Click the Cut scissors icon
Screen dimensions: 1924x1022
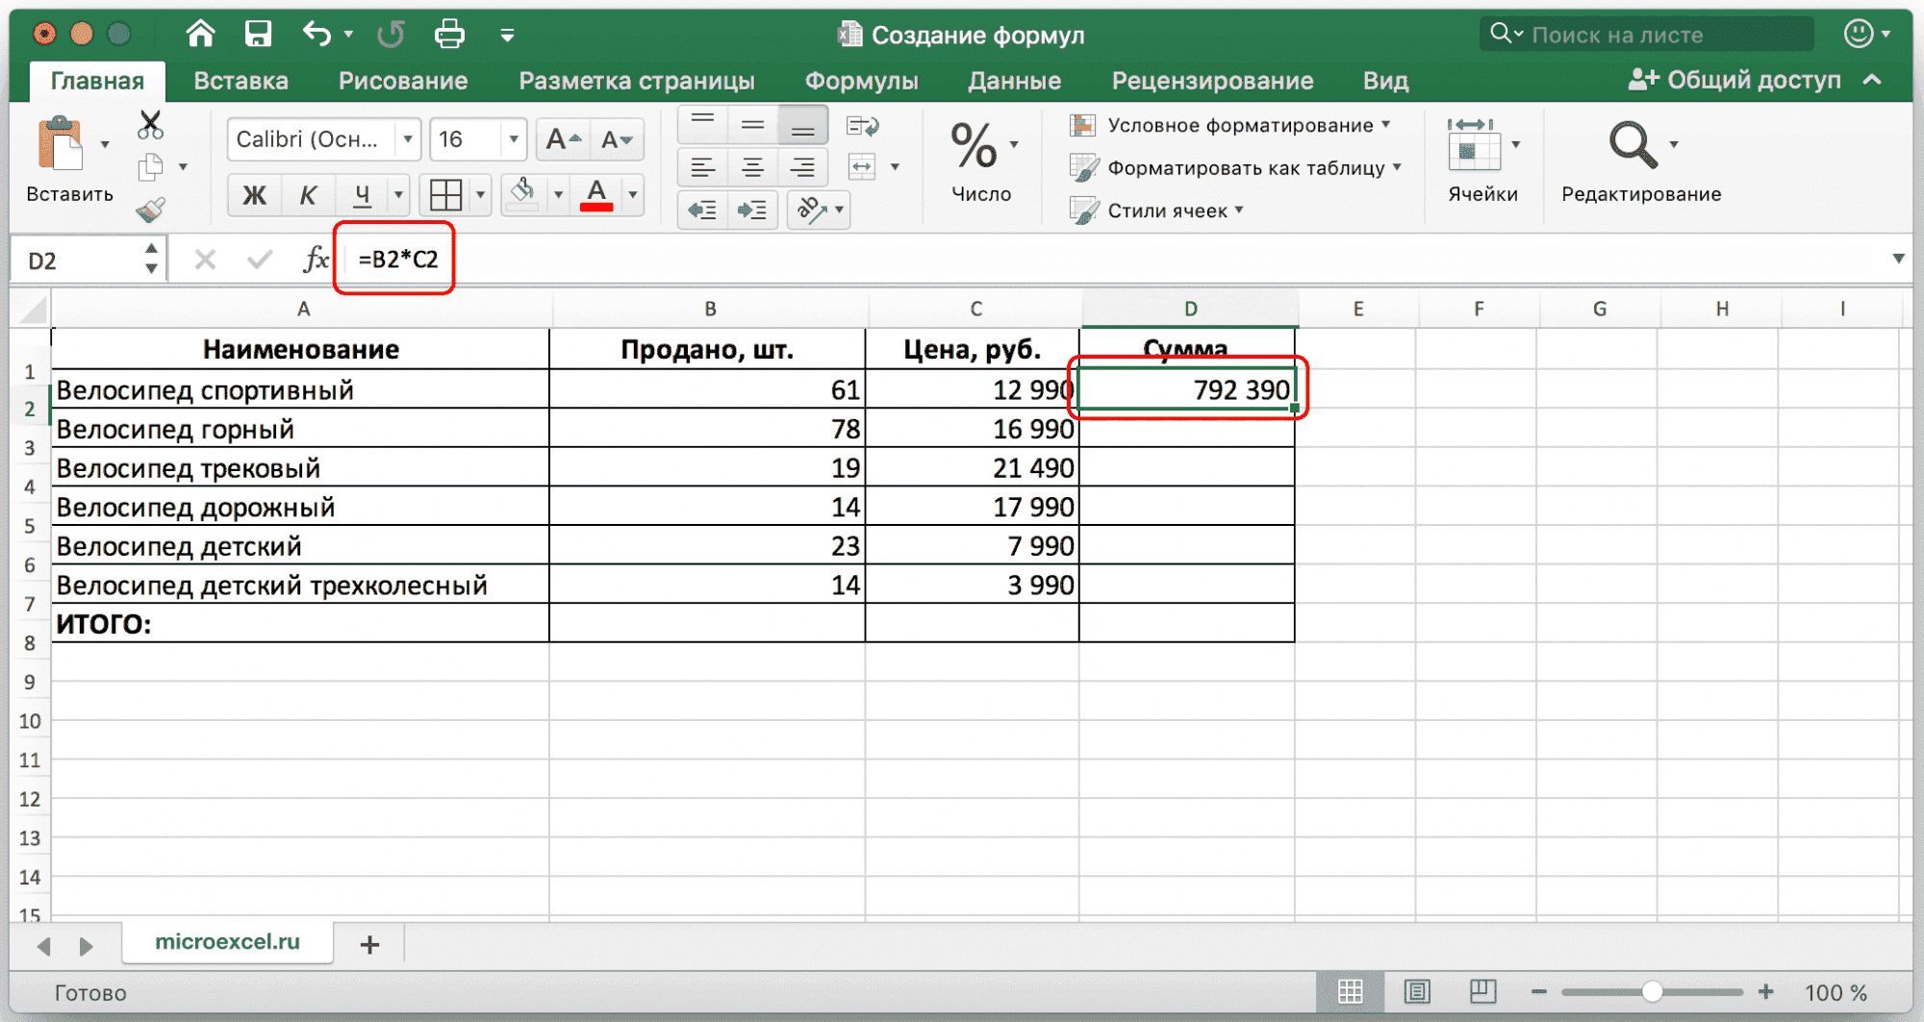point(150,125)
